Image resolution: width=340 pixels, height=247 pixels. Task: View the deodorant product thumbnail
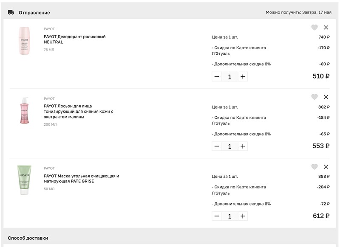click(24, 41)
